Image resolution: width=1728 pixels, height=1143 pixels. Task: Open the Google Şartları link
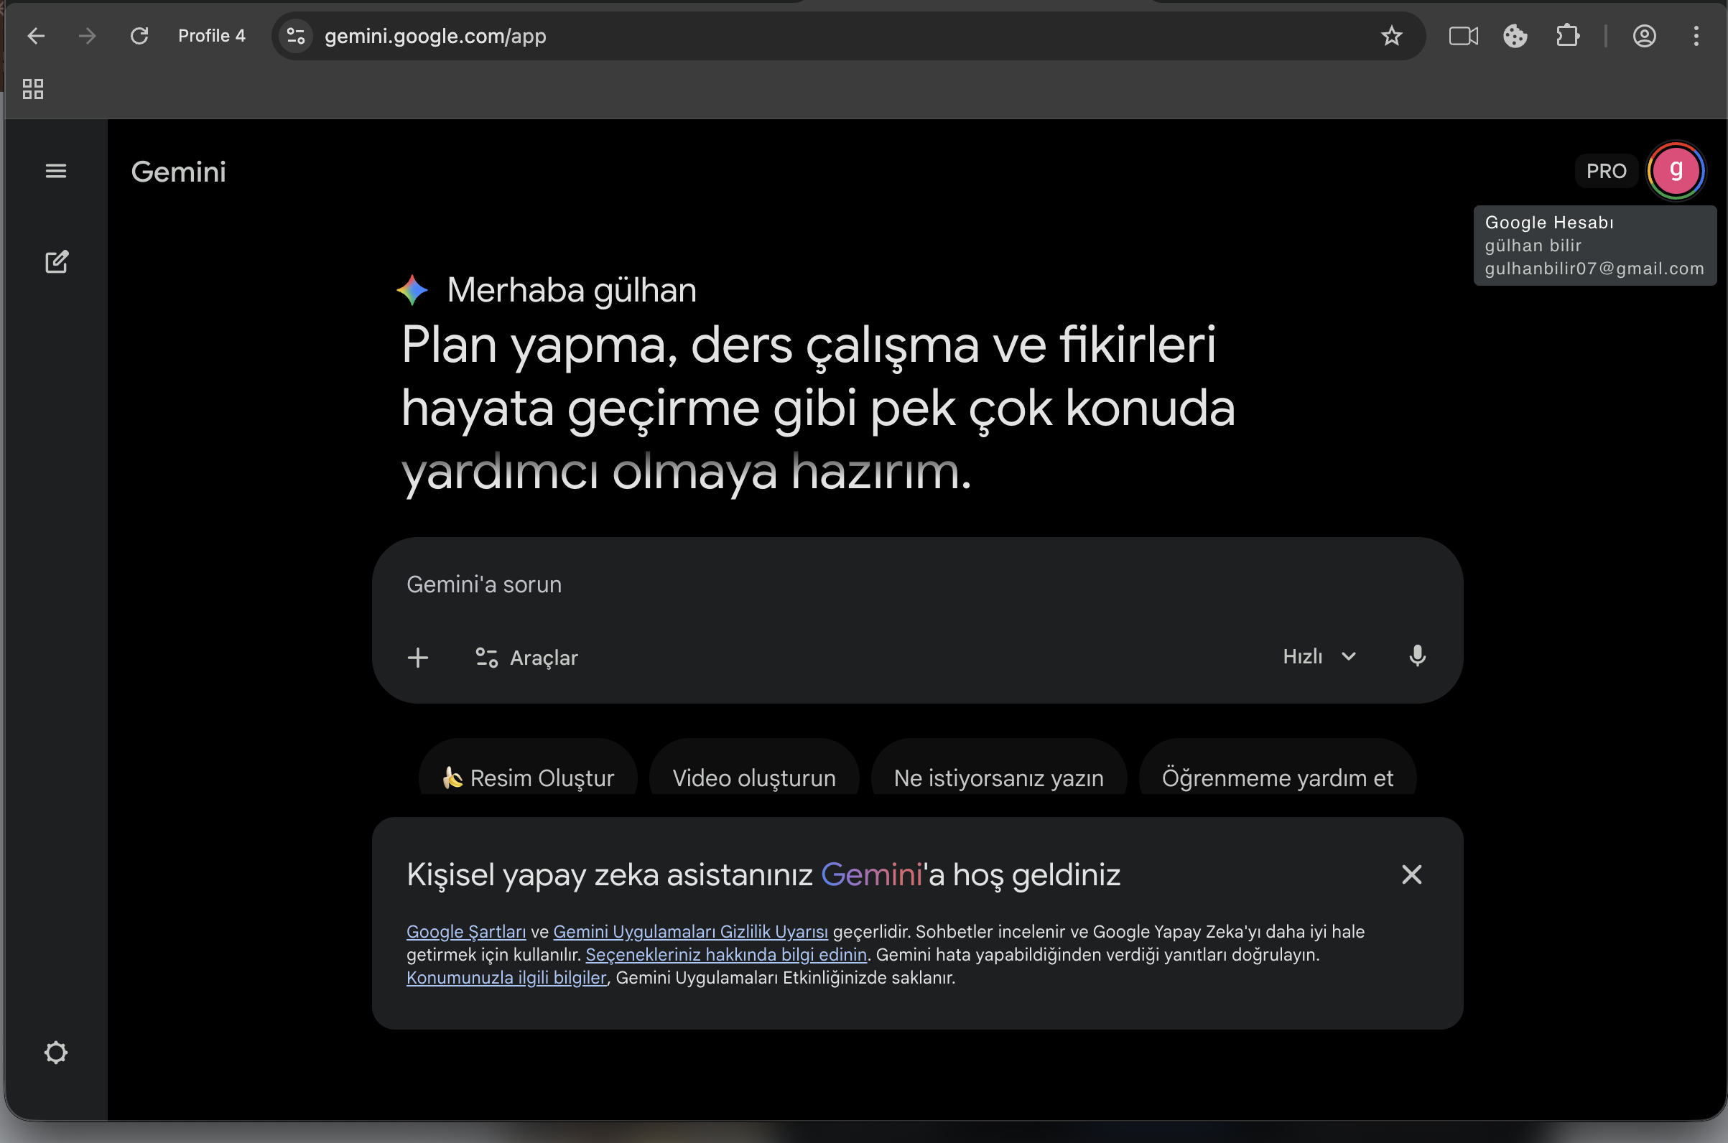point(466,932)
